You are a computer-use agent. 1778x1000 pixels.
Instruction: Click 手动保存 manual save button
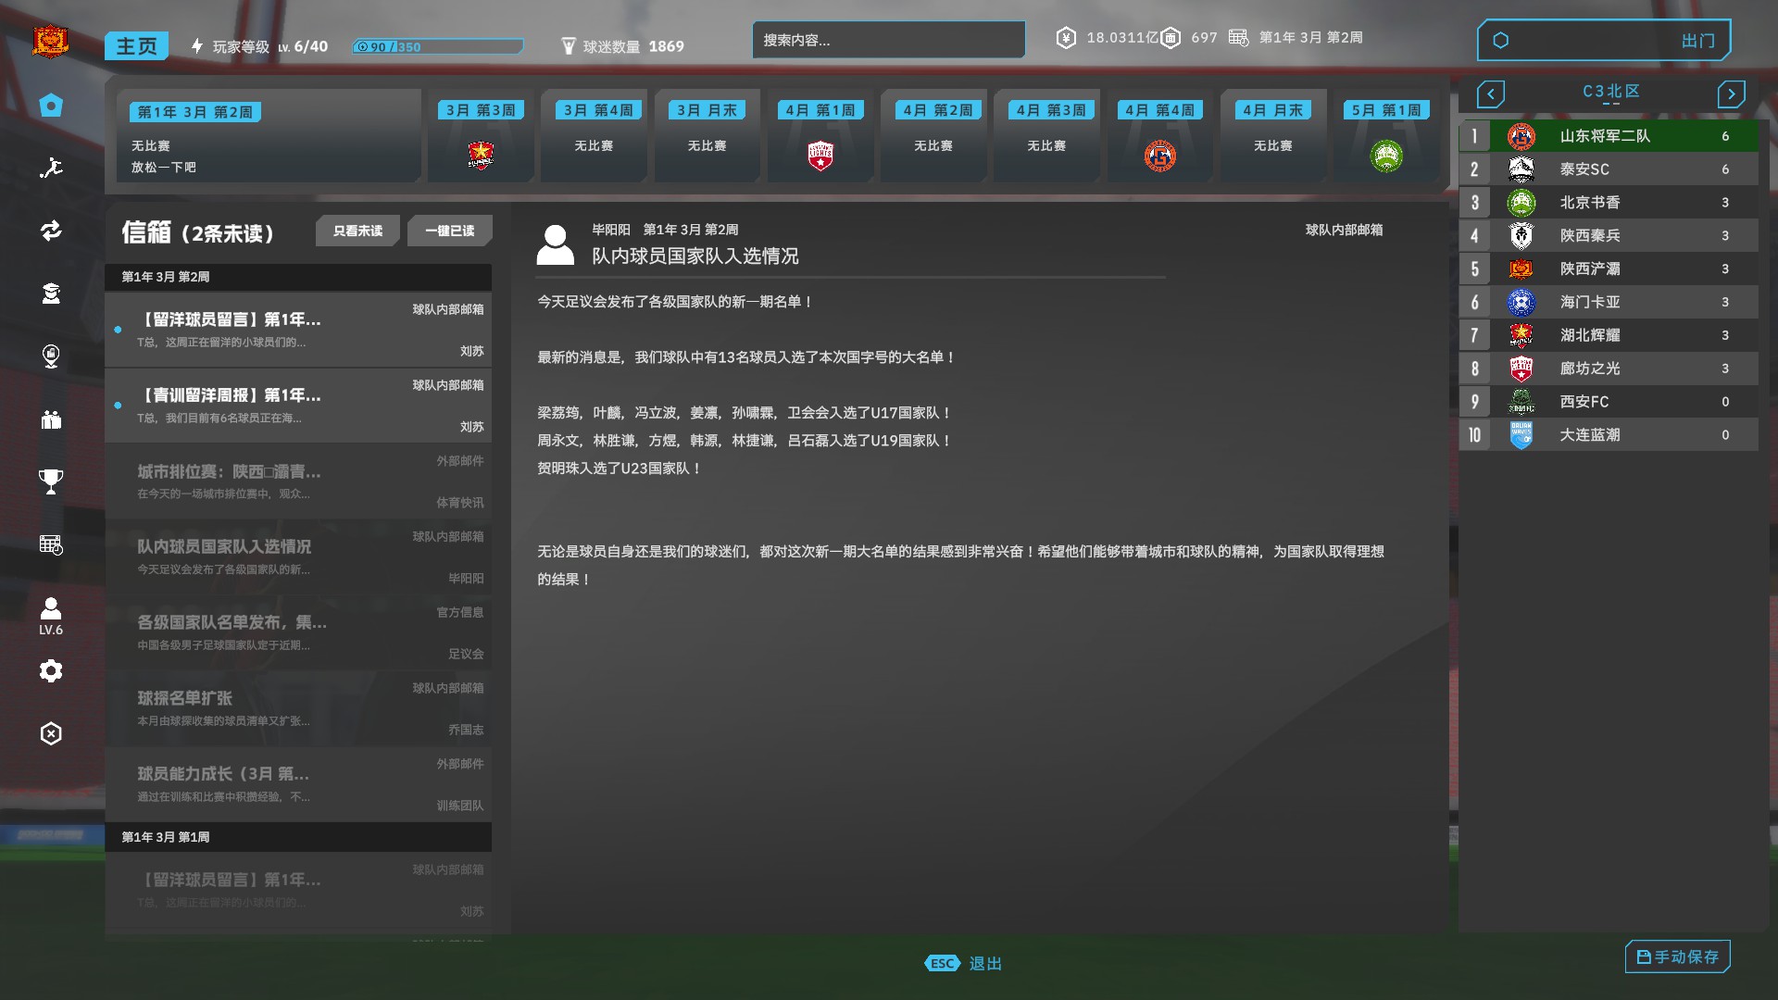point(1677,956)
